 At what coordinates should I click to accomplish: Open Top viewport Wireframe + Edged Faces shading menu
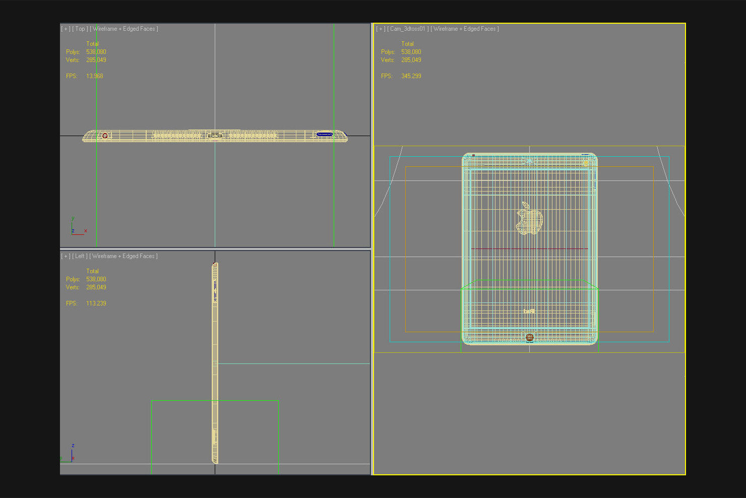click(124, 29)
